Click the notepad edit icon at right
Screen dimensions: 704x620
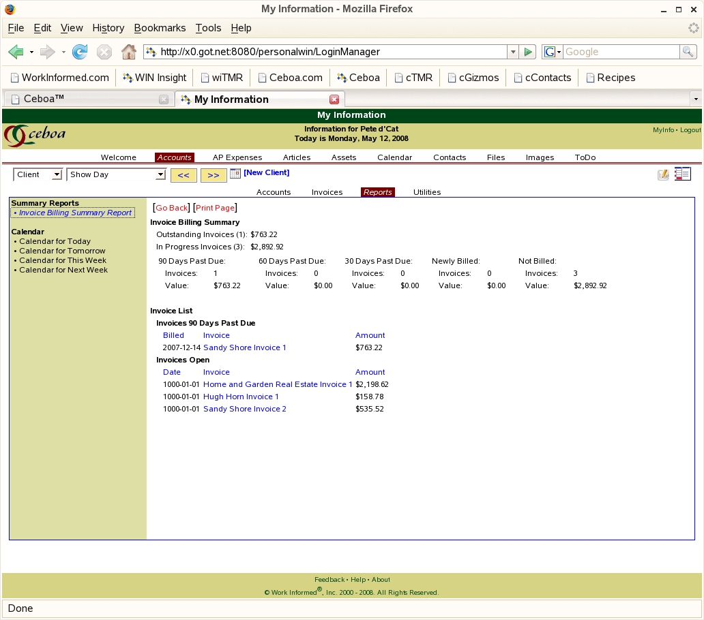click(663, 174)
